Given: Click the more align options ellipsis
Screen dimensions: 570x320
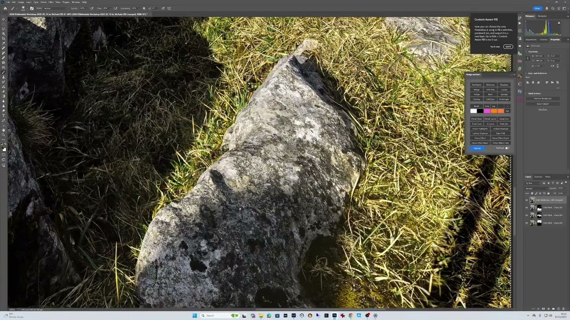Looking at the screenshot, I should pyautogui.click(x=558, y=88).
